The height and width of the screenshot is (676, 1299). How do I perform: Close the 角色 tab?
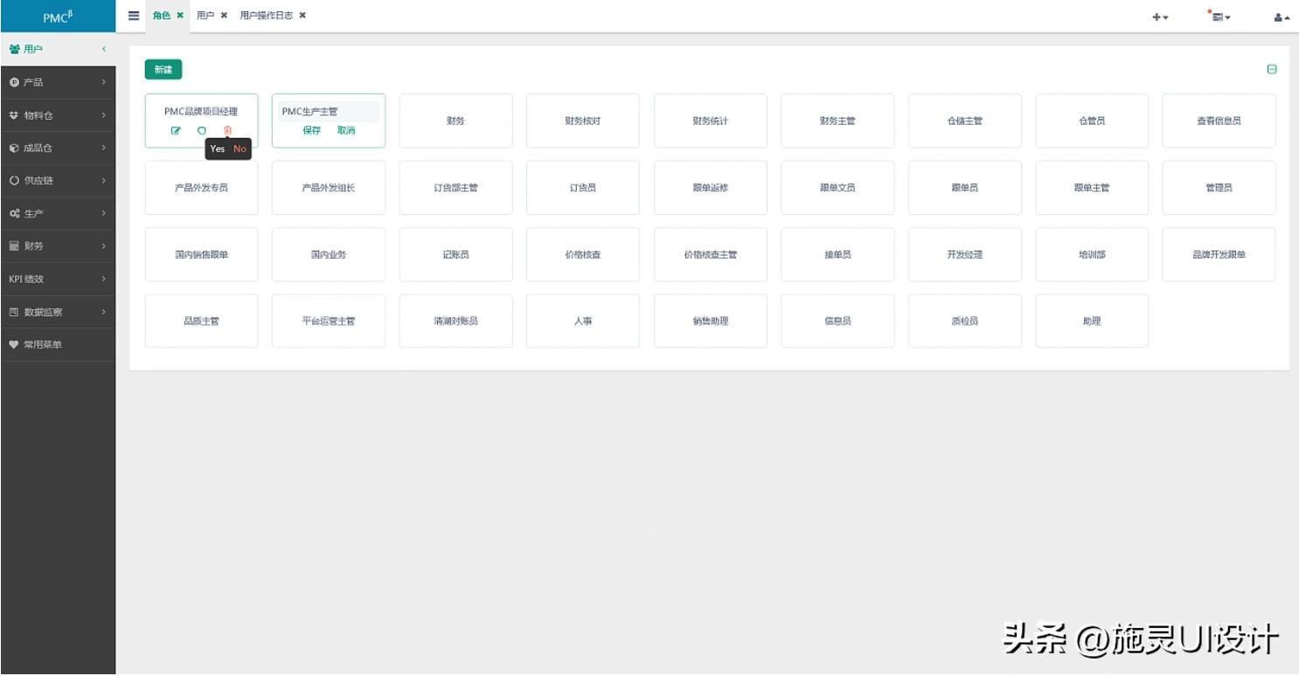(180, 16)
